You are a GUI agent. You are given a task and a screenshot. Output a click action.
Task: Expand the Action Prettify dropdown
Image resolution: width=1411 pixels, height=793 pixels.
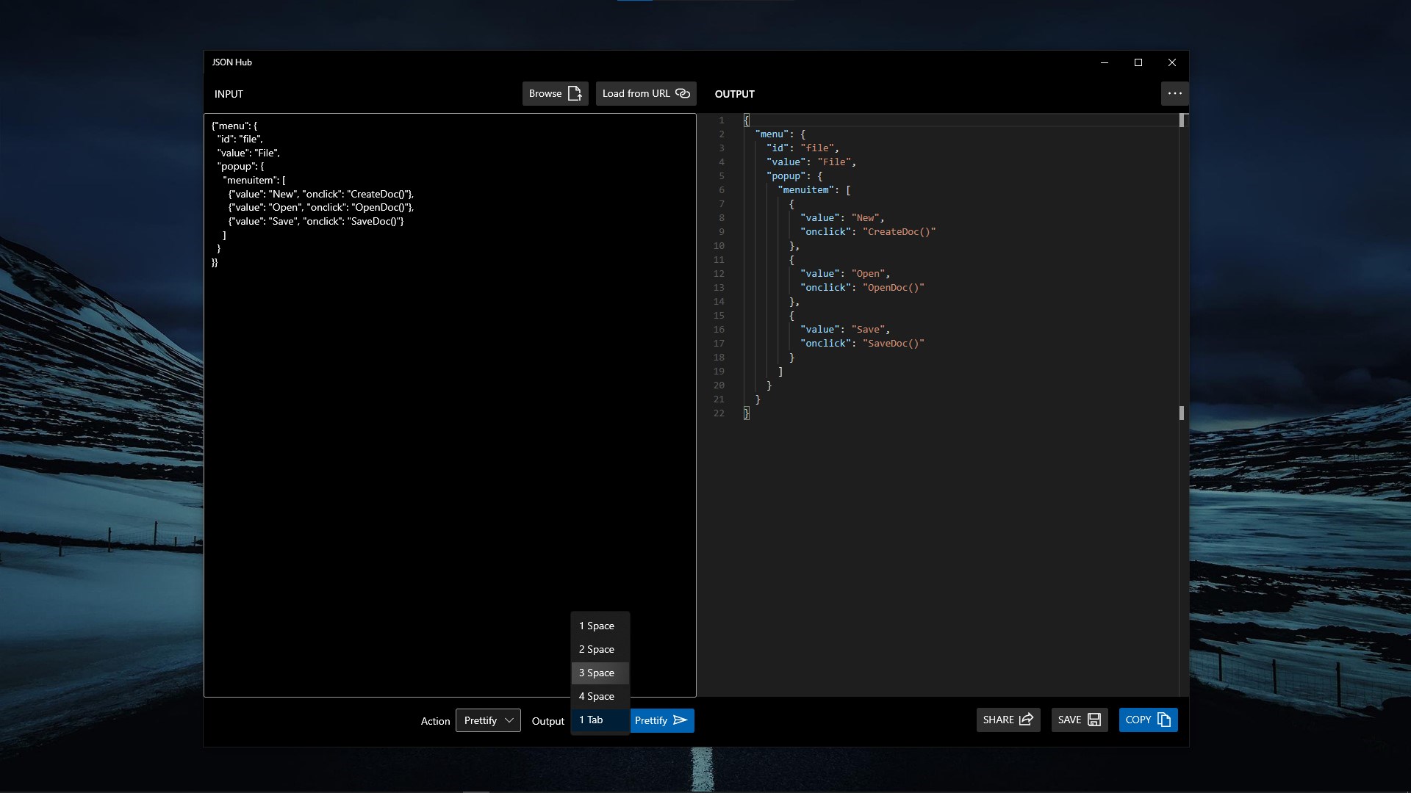tap(488, 720)
